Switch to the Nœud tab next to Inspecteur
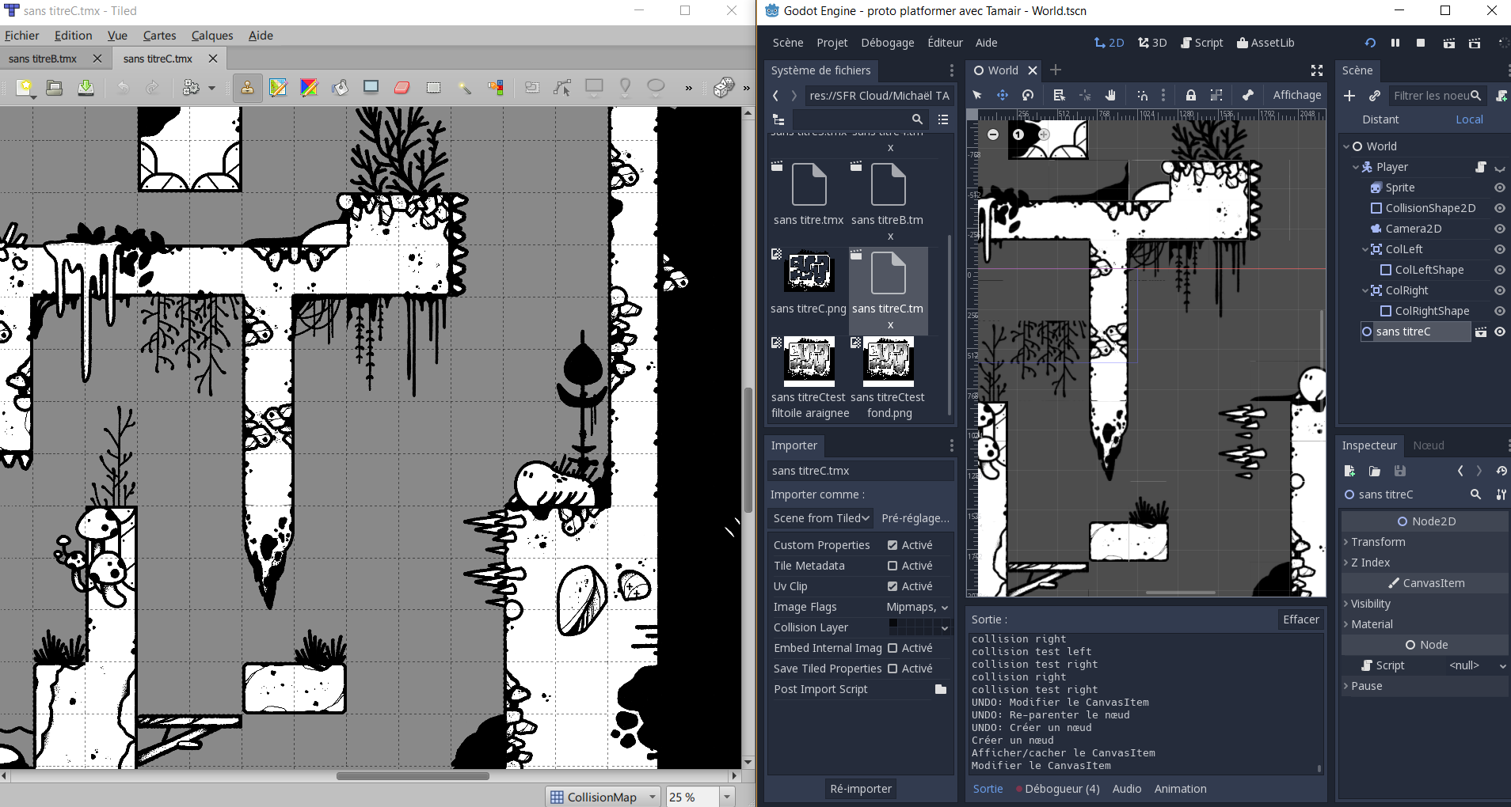This screenshot has width=1511, height=807. [1428, 445]
